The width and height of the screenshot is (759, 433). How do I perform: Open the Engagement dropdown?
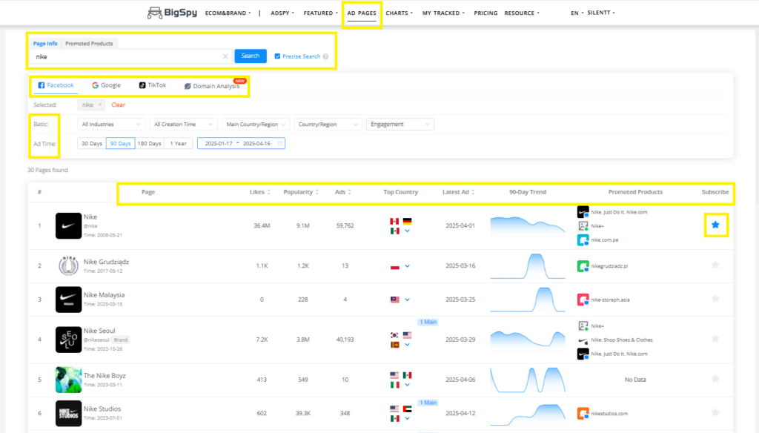tap(400, 125)
